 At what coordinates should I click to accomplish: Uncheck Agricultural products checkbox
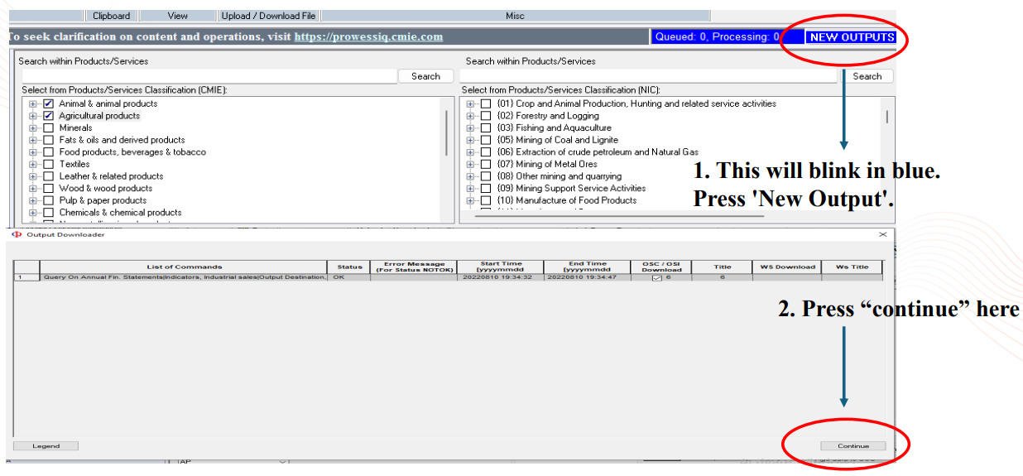49,116
